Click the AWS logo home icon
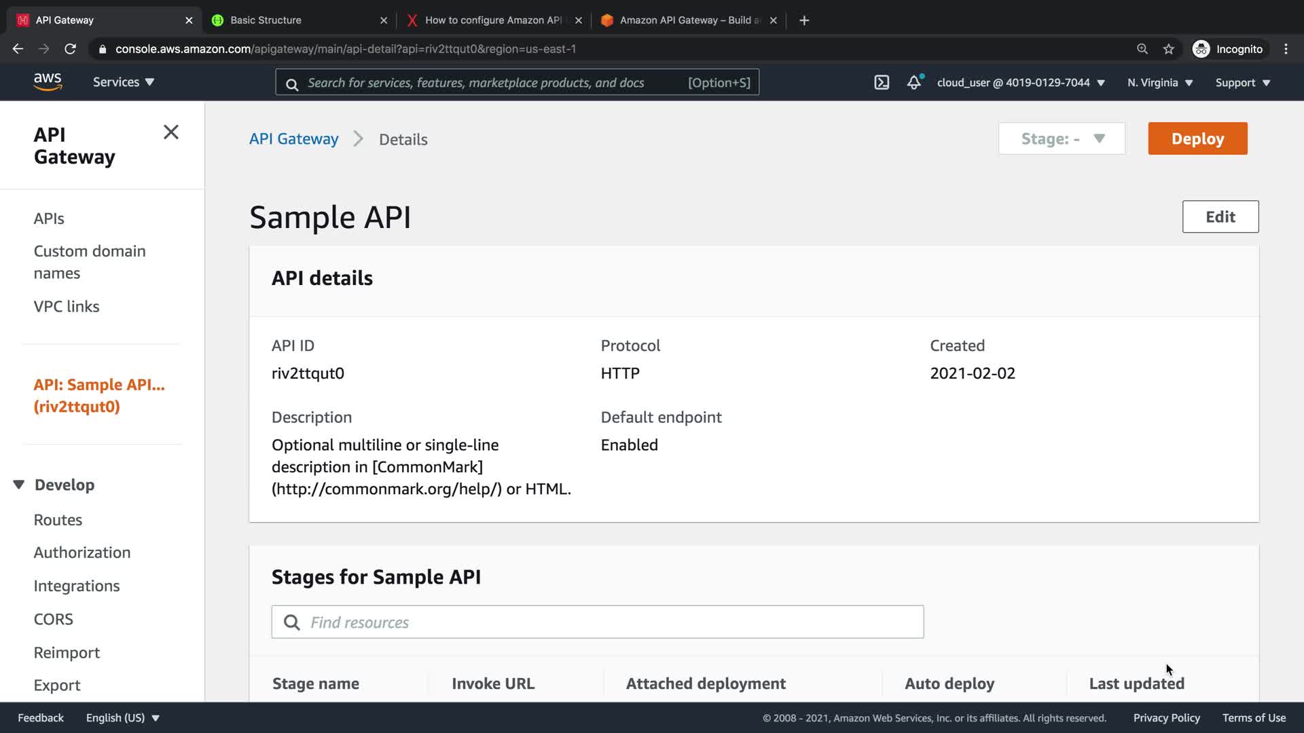This screenshot has width=1304, height=733. click(x=48, y=82)
